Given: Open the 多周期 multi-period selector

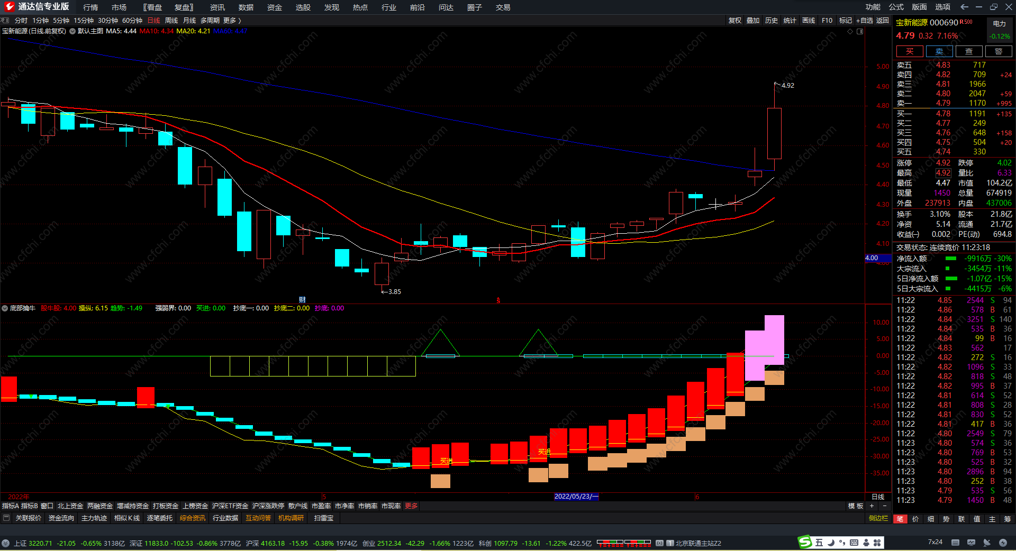Looking at the screenshot, I should 210,20.
